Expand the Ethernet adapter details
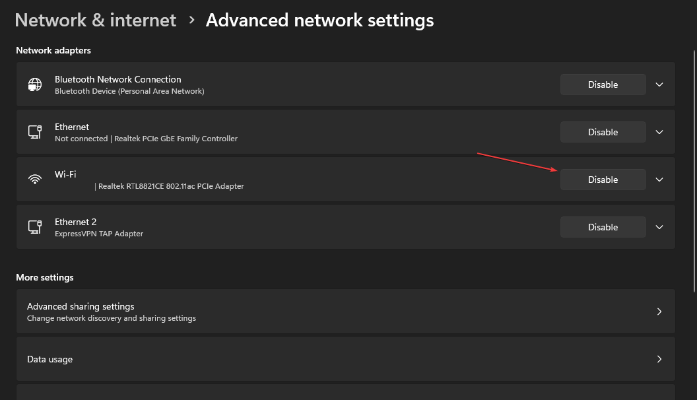Image resolution: width=697 pixels, height=400 pixels. pos(659,132)
